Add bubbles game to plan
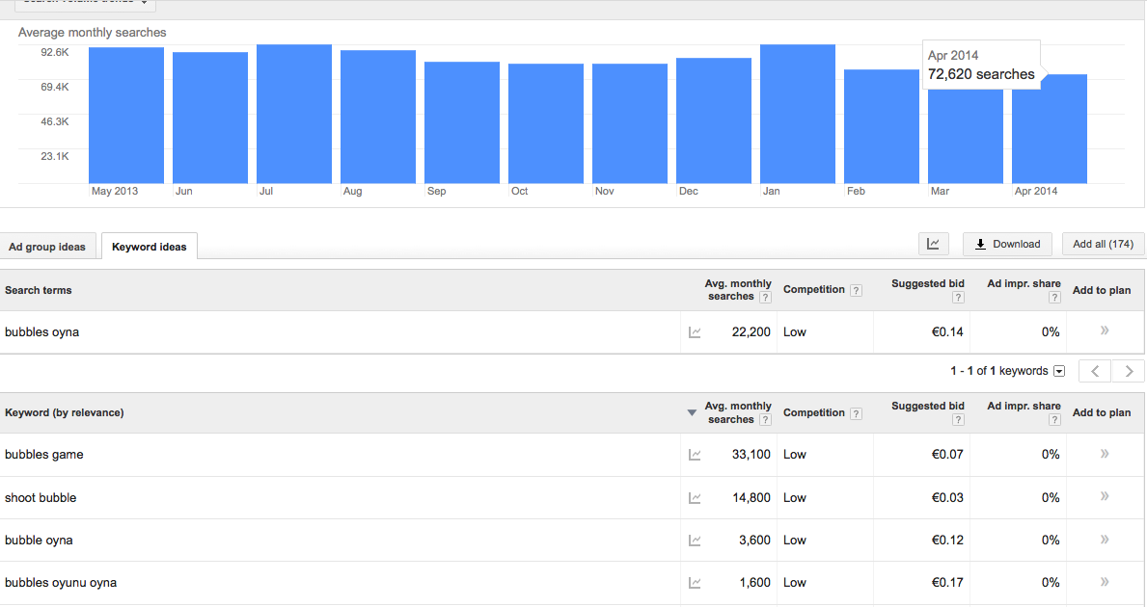This screenshot has width=1147, height=607. (1104, 454)
